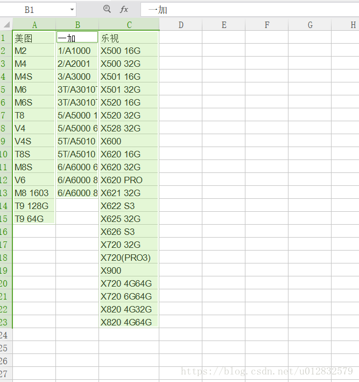Click cell with text X720(PRO3)
Image resolution: width=359 pixels, height=382 pixels.
[129, 258]
